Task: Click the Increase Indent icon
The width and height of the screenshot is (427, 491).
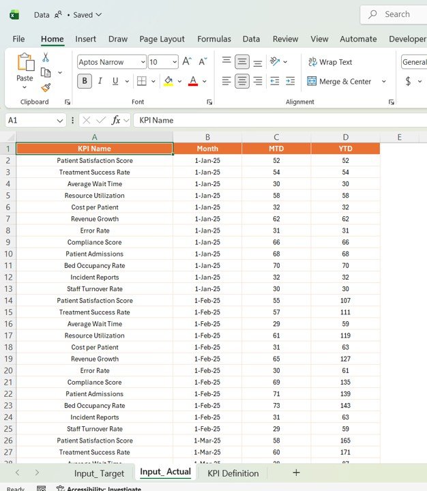Action: pyautogui.click(x=291, y=81)
